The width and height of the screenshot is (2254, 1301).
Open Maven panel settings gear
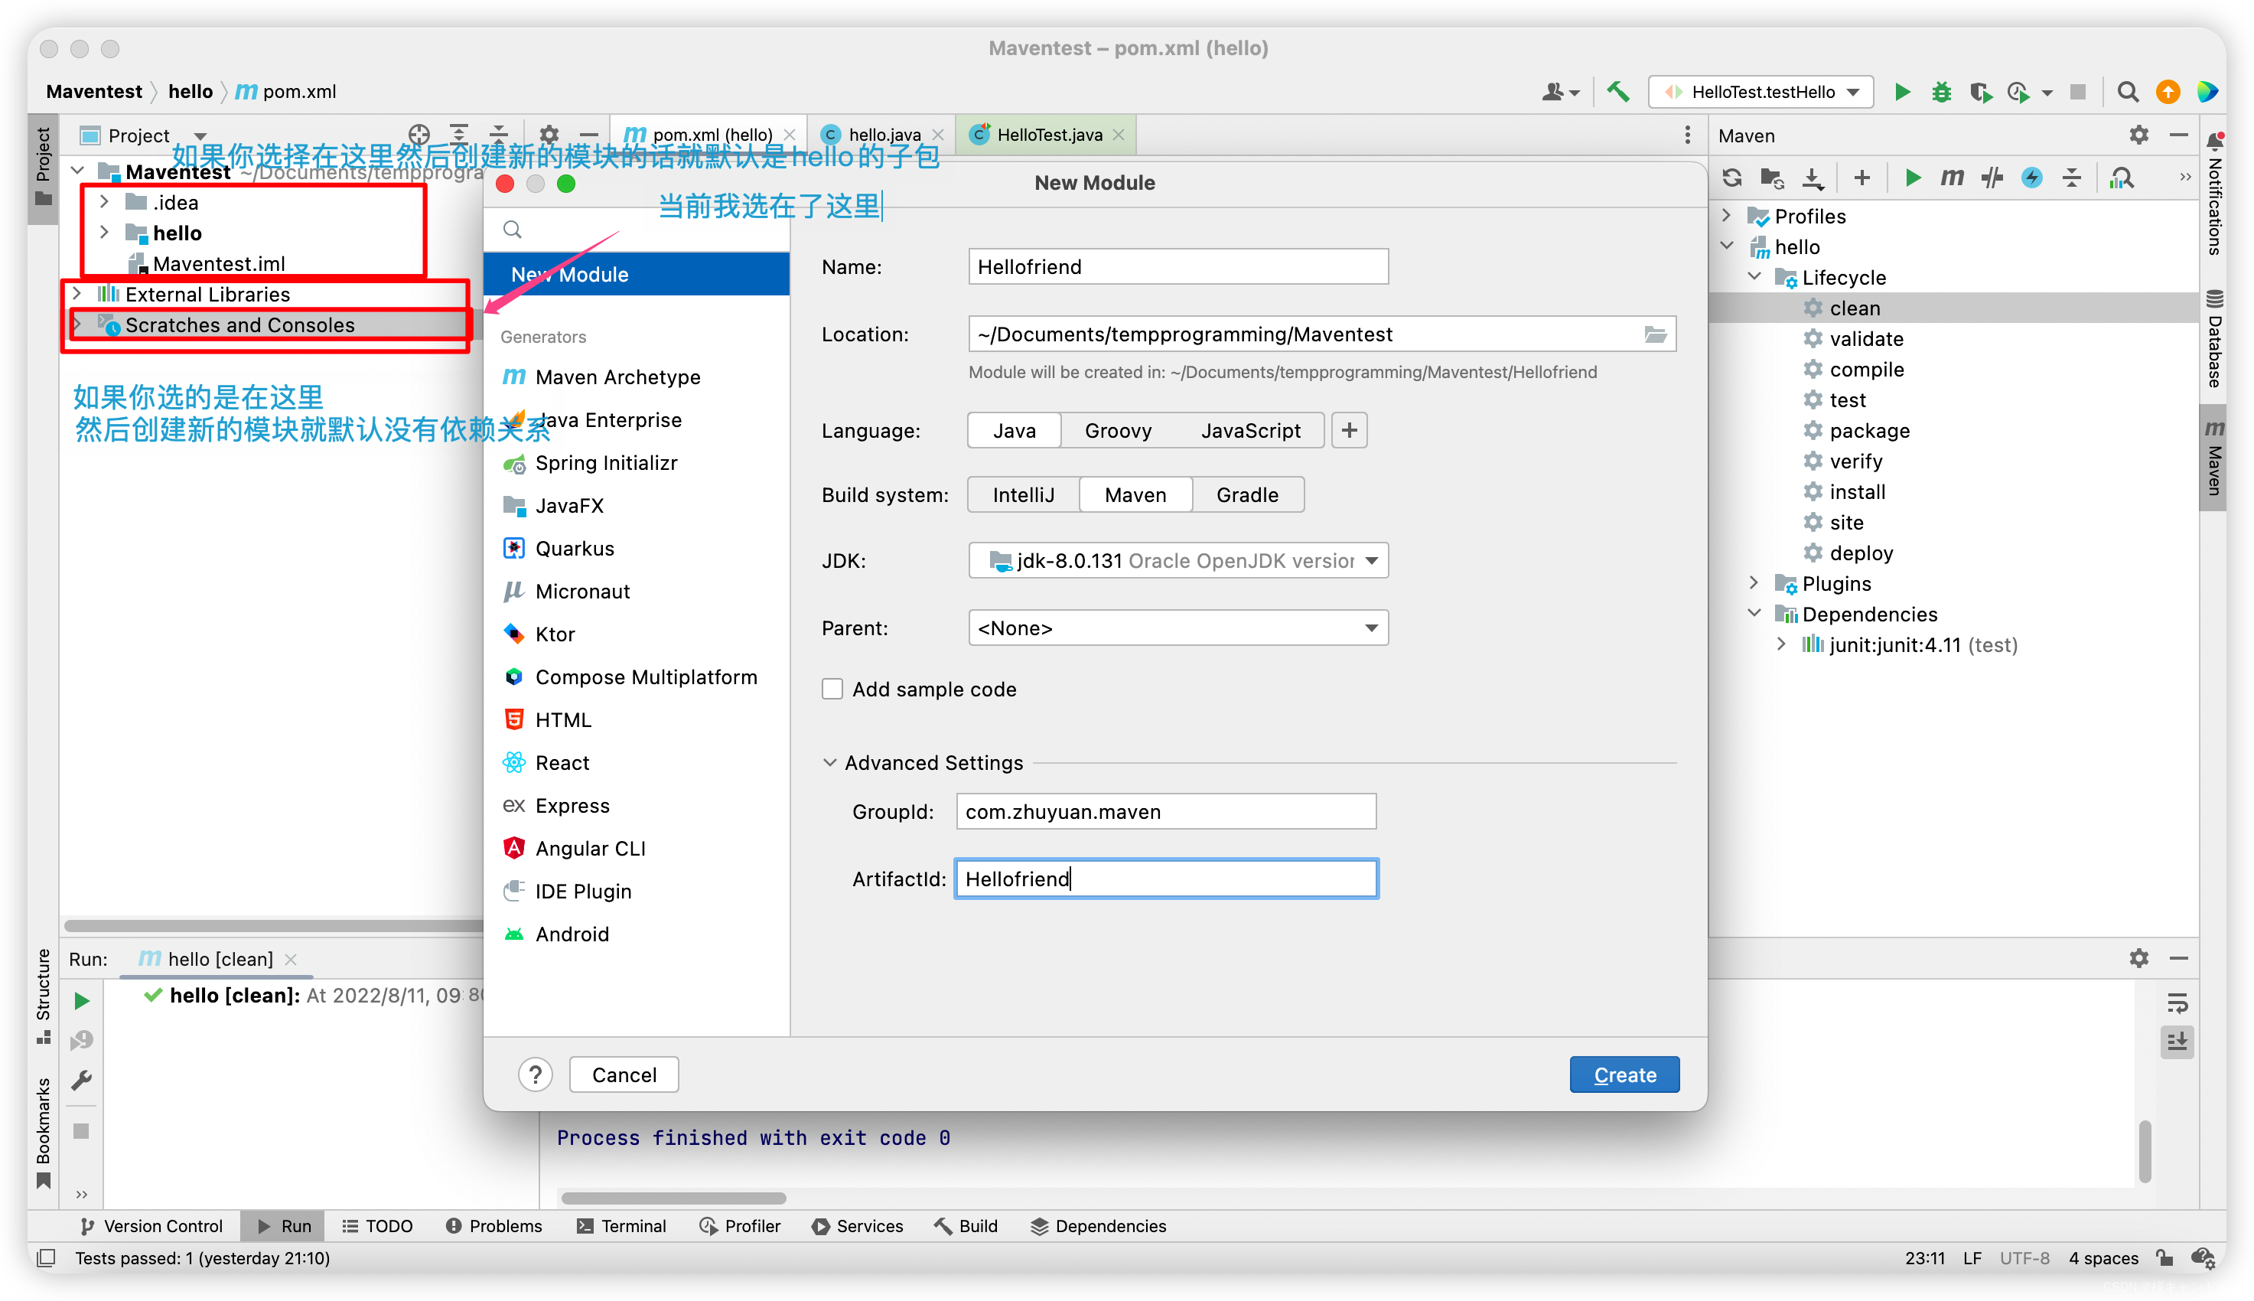[x=2138, y=135]
